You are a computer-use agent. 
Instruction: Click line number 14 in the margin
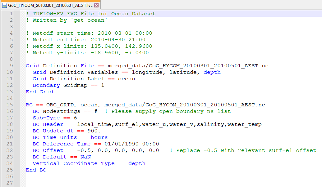click(x=10, y=98)
